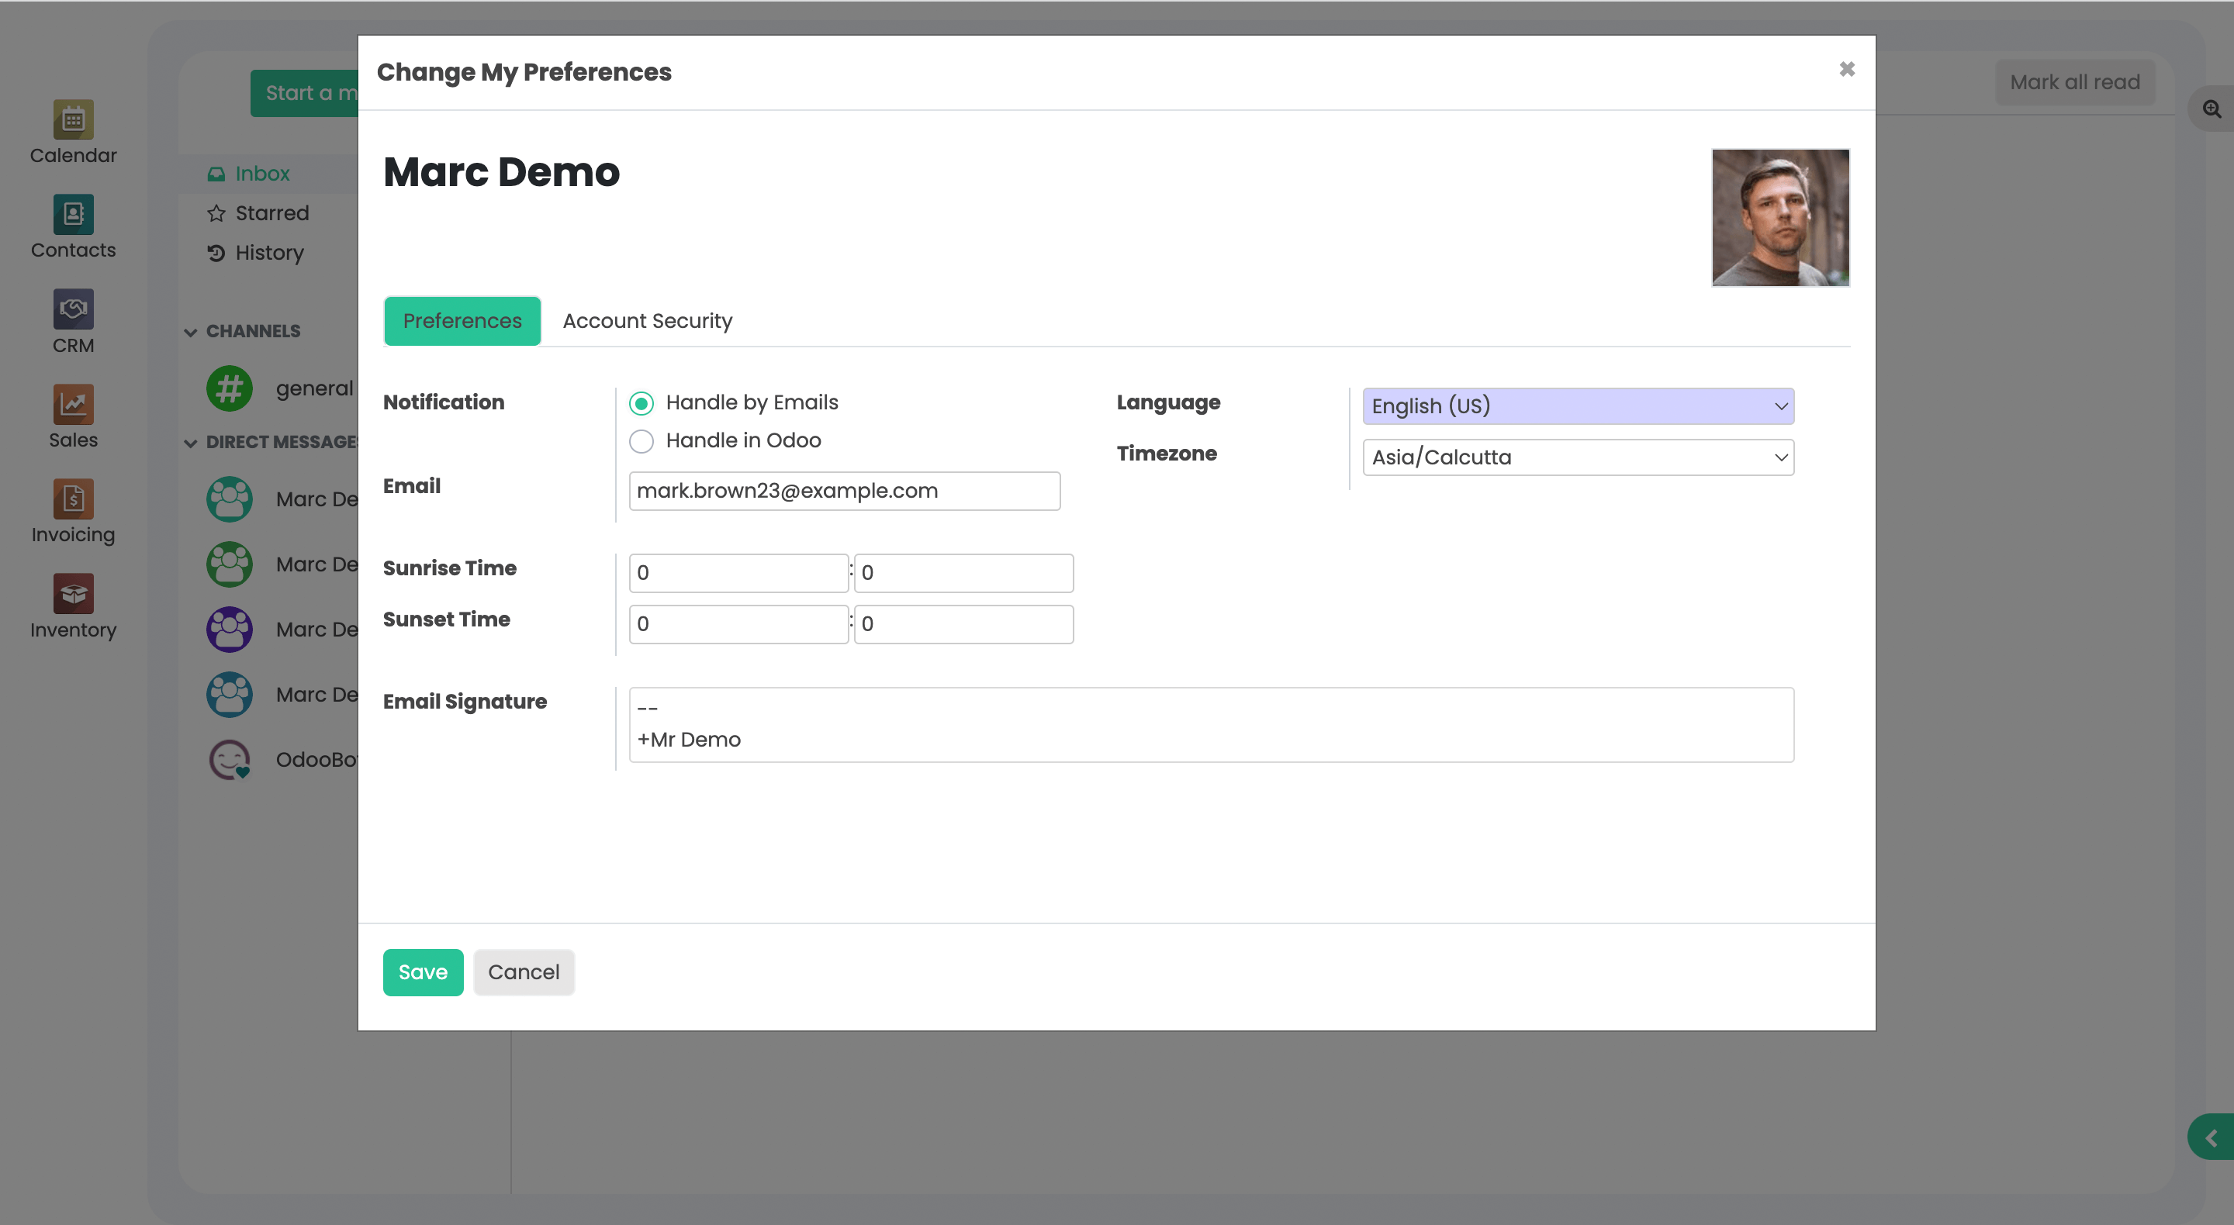Select Handle in Odoo radio option
This screenshot has width=2234, height=1225.
(x=641, y=441)
